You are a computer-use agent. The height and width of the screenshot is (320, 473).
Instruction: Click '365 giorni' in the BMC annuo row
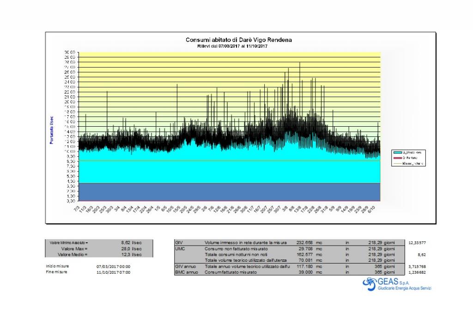384,272
